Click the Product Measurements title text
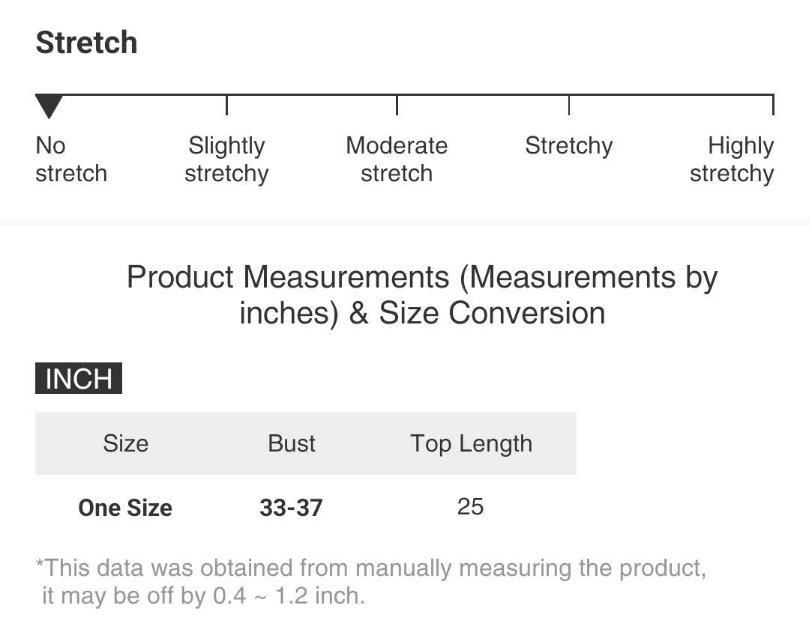This screenshot has width=809, height=623. (422, 295)
